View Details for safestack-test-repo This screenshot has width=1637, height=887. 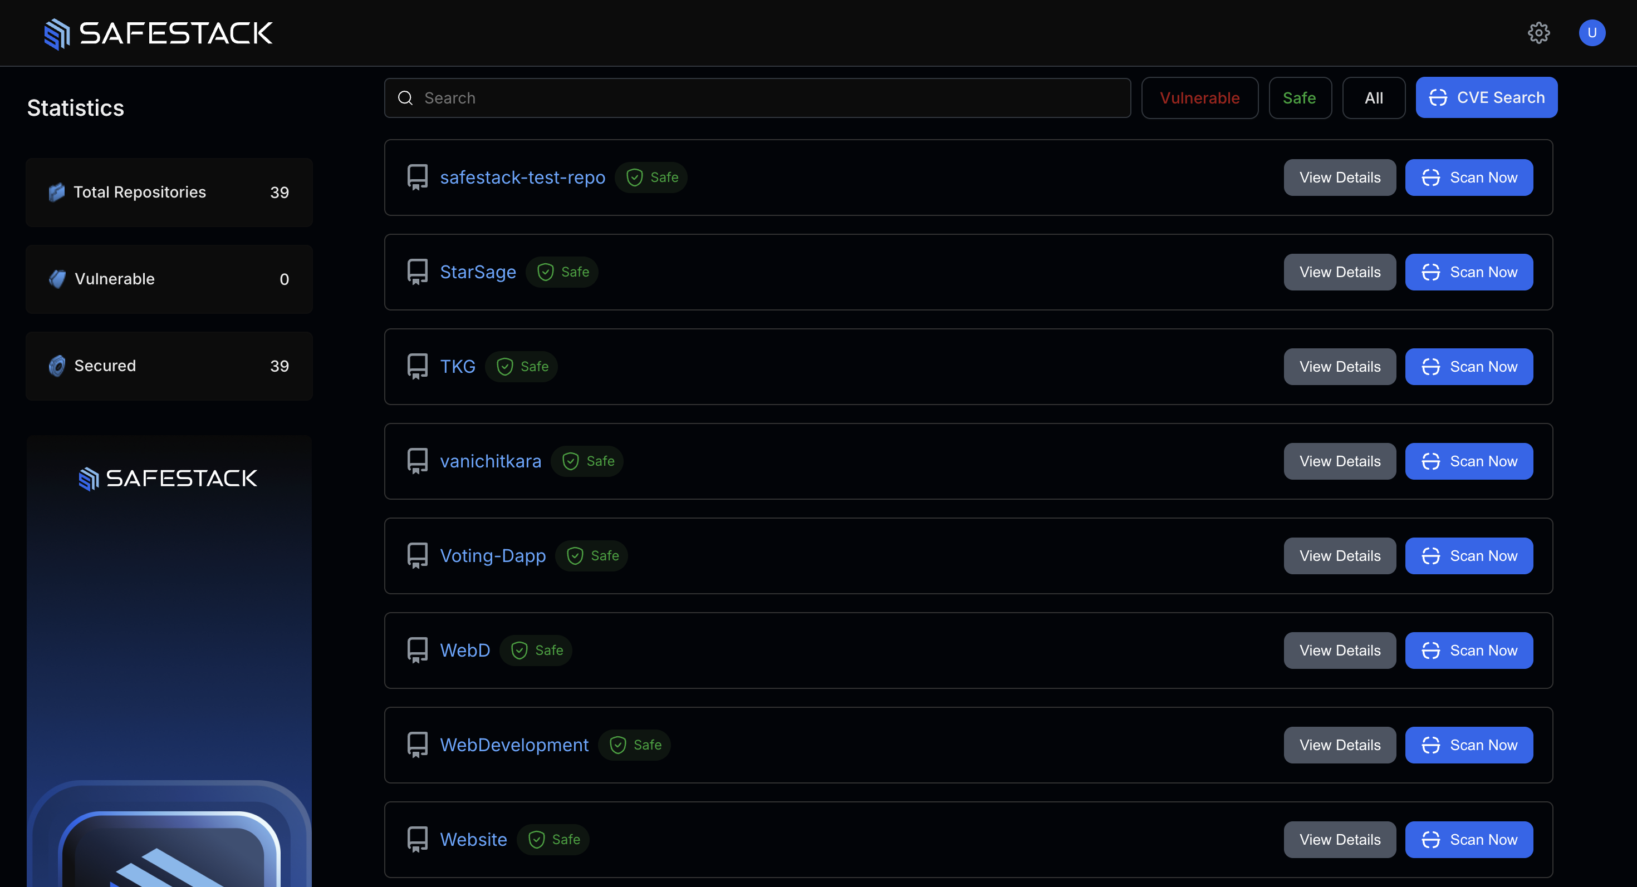click(x=1340, y=177)
